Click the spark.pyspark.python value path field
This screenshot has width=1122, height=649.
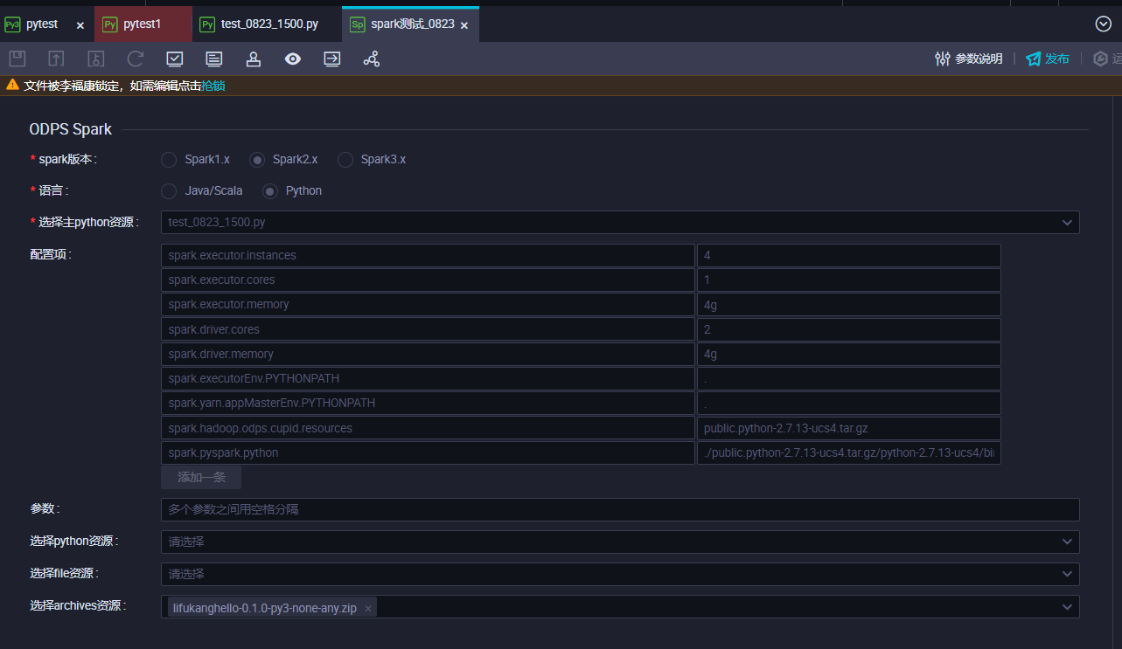(x=848, y=452)
